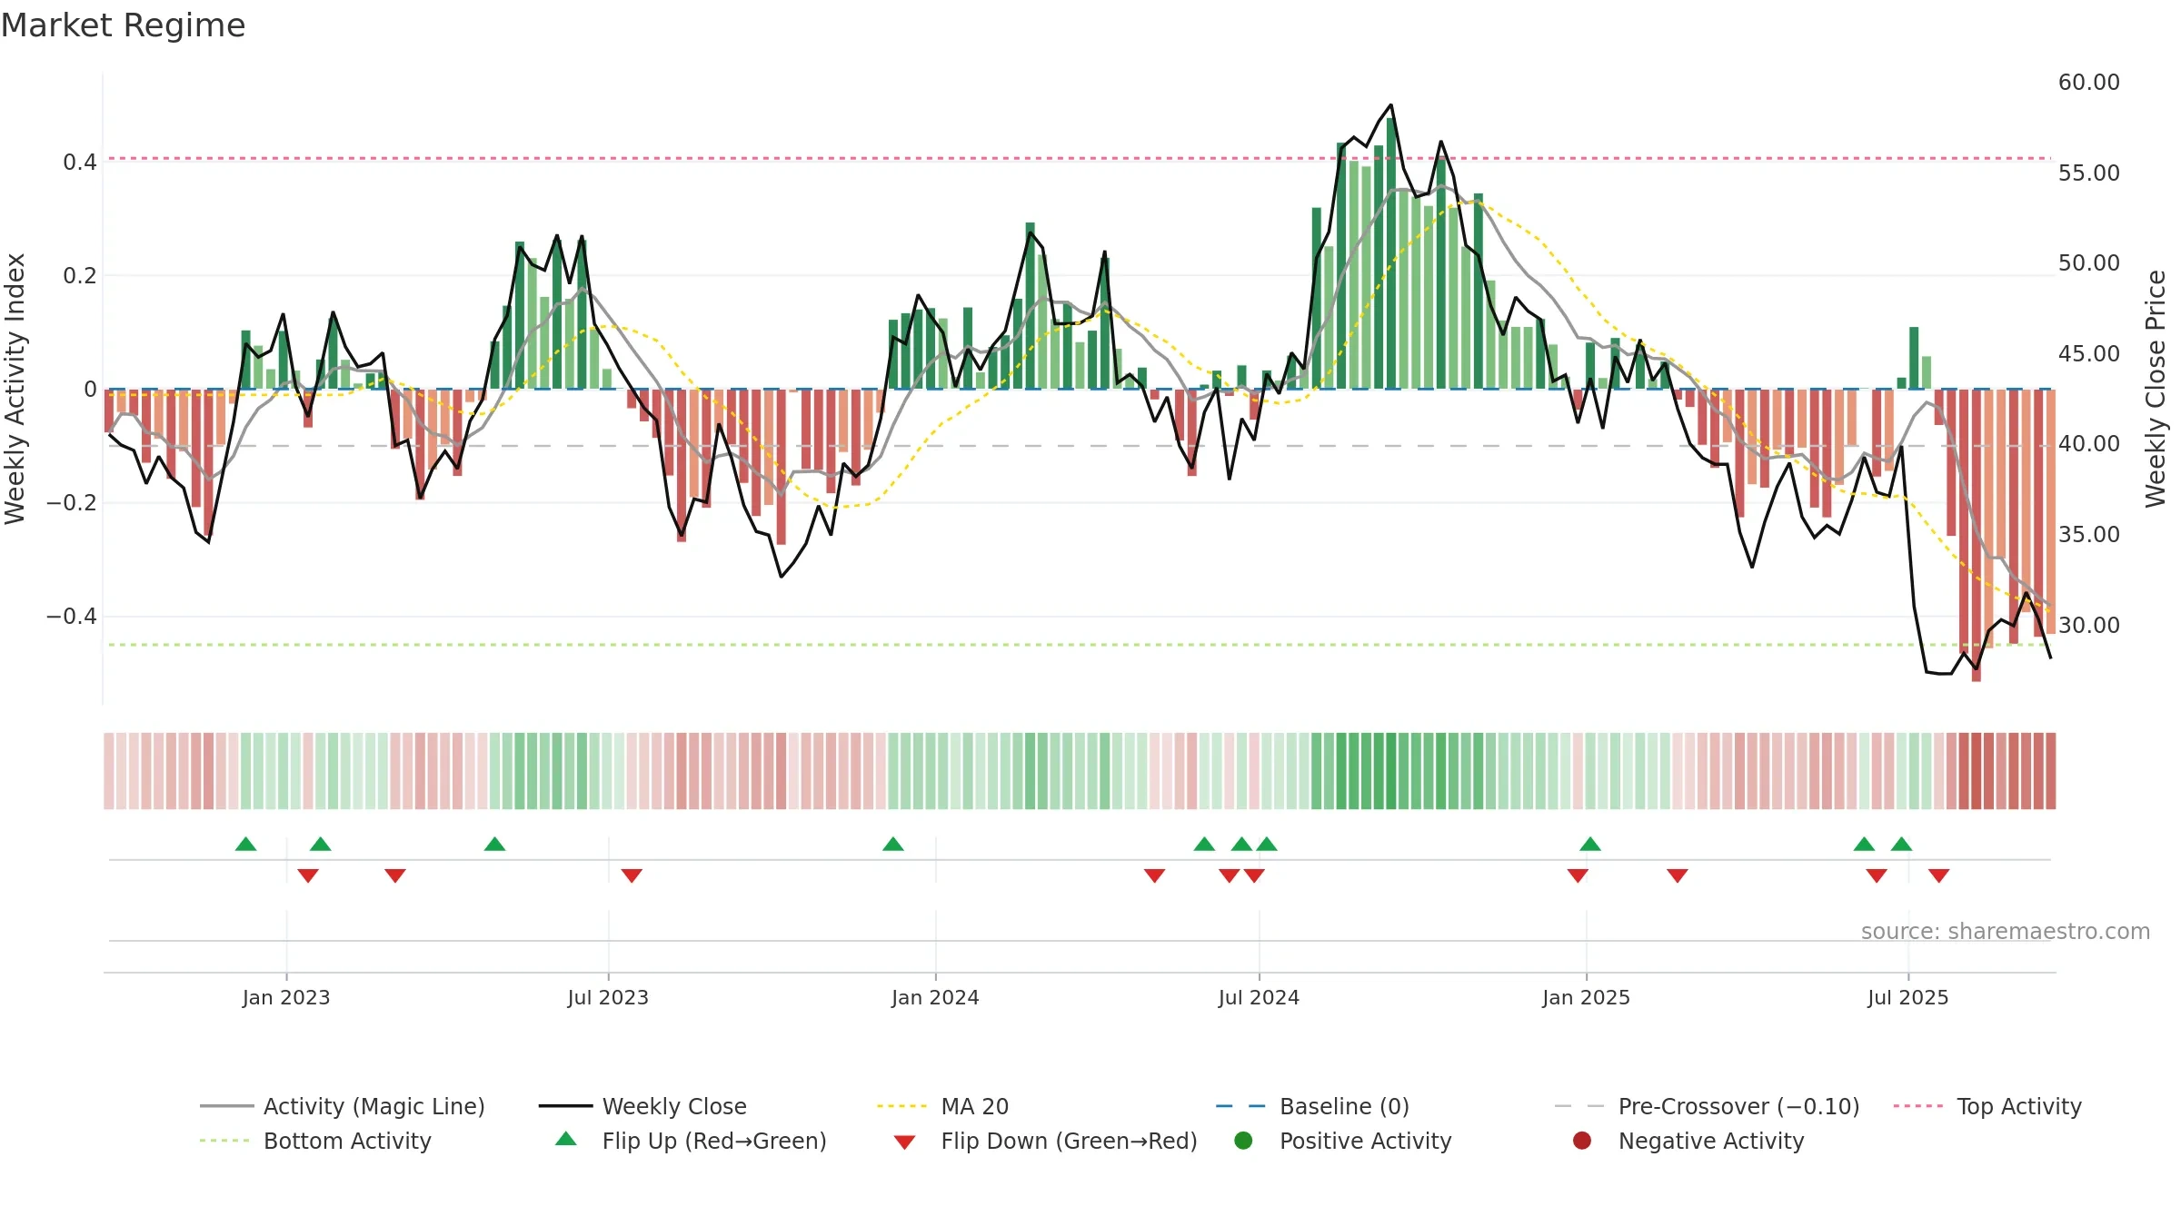Click 45.00 price axis tick
The image size is (2181, 1226).
(2088, 353)
